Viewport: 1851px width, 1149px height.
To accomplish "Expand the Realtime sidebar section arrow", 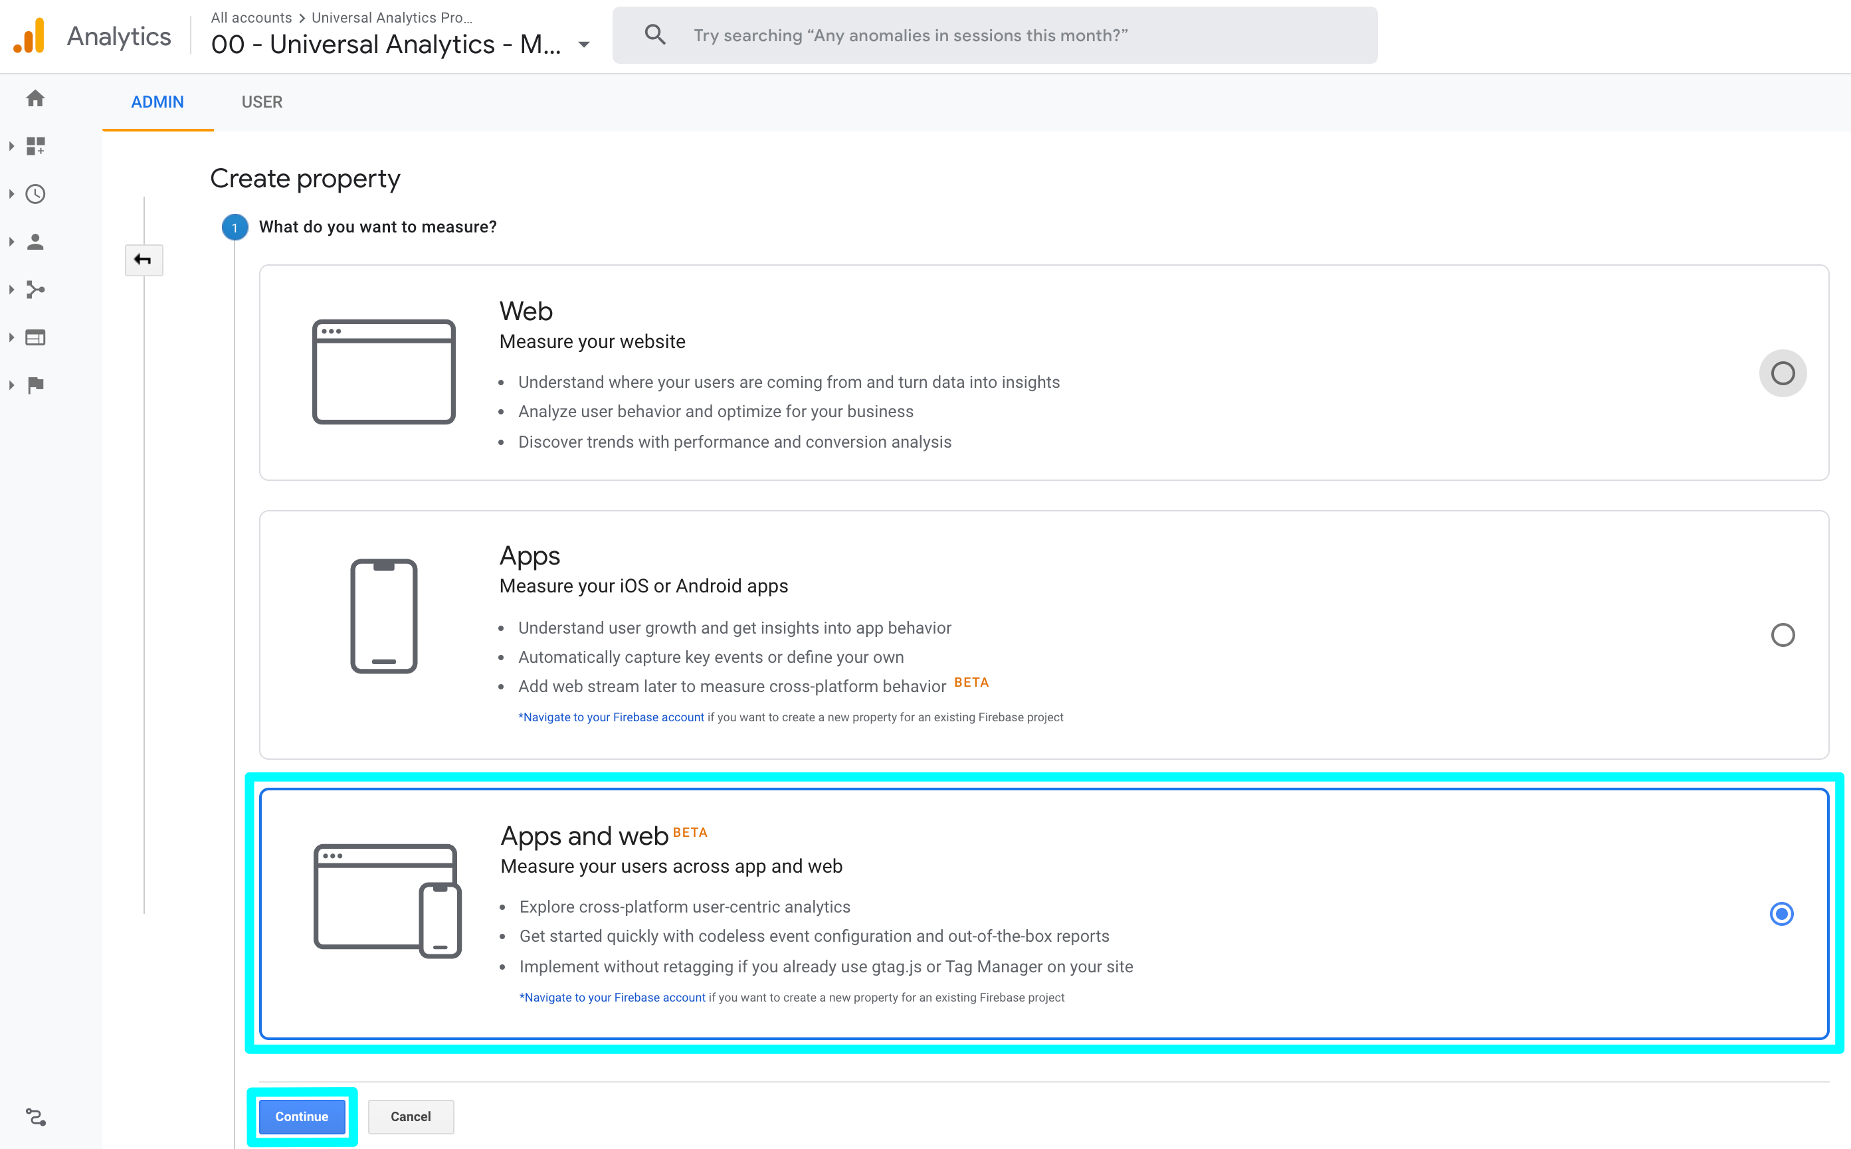I will click(x=11, y=194).
